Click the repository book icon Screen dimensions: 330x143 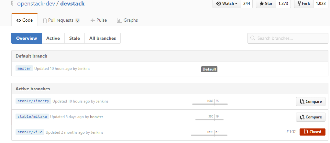[x=13, y=3]
